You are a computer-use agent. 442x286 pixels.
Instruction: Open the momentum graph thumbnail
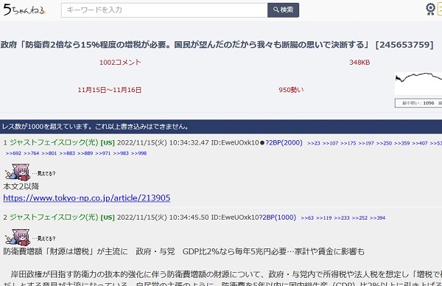418,84
